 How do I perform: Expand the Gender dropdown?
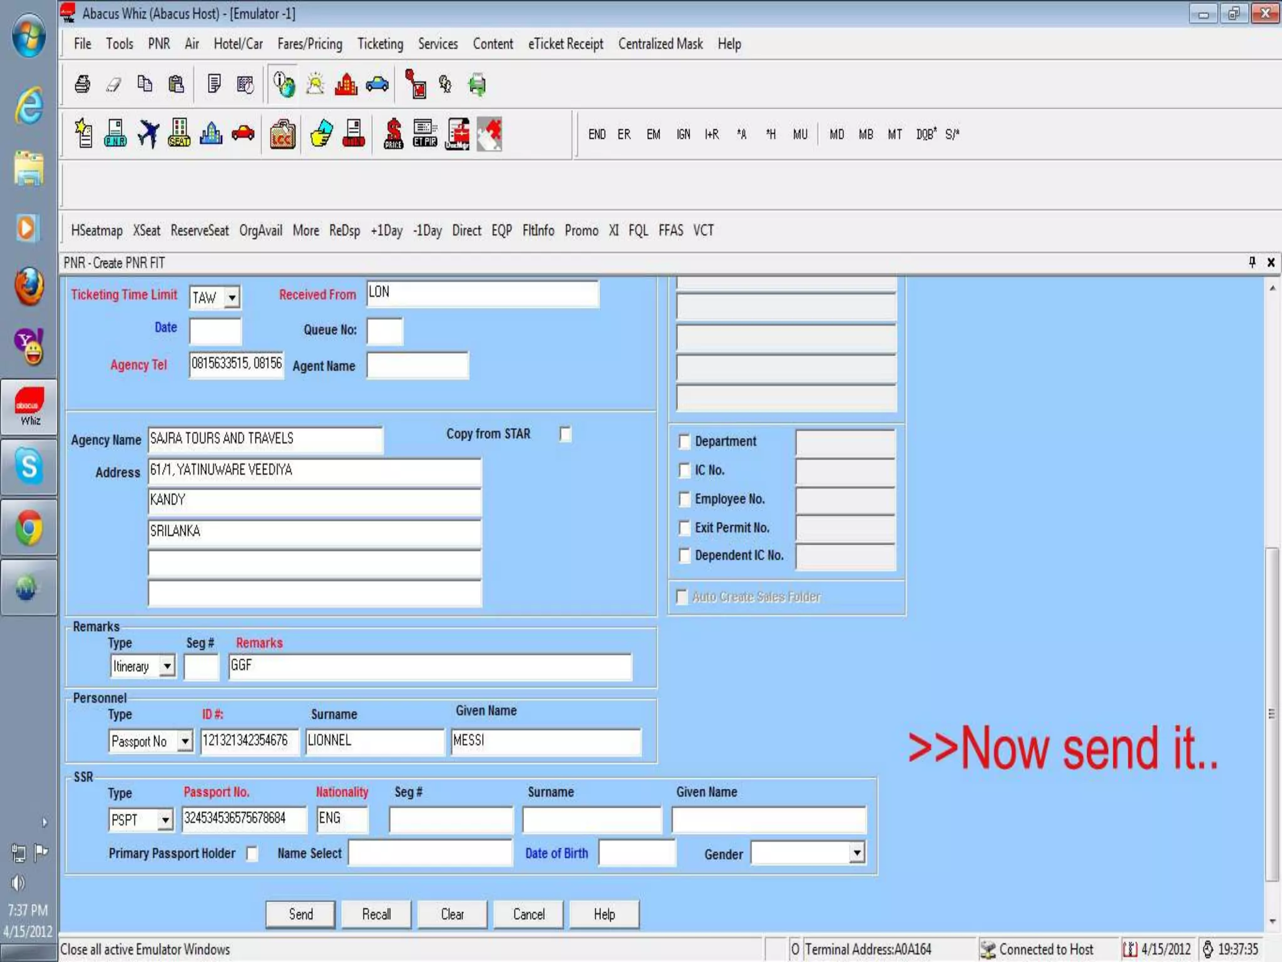(x=856, y=852)
